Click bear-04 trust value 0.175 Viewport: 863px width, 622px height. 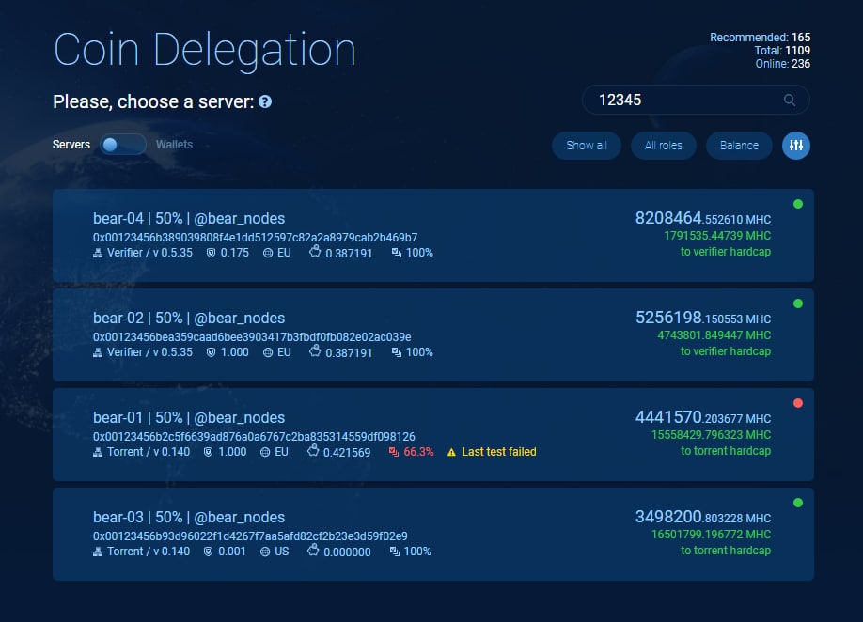234,253
